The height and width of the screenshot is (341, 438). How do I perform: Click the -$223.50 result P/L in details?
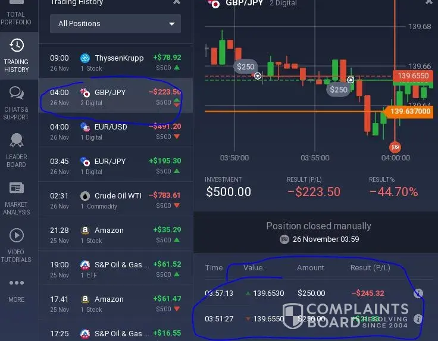pos(314,192)
